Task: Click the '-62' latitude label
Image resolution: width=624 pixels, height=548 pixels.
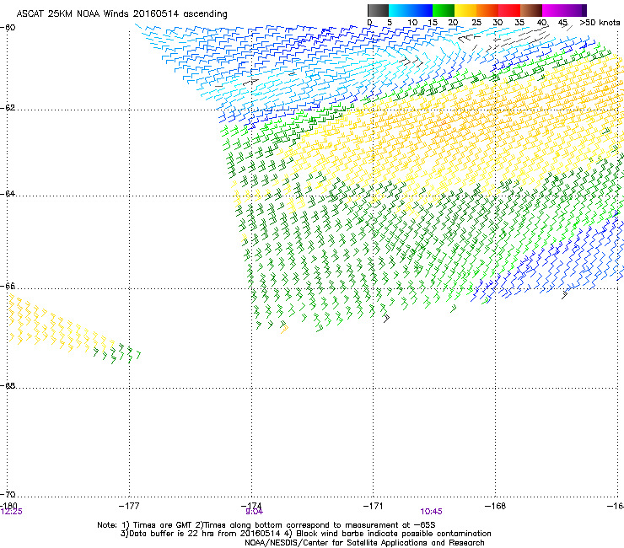Action: [x=8, y=108]
